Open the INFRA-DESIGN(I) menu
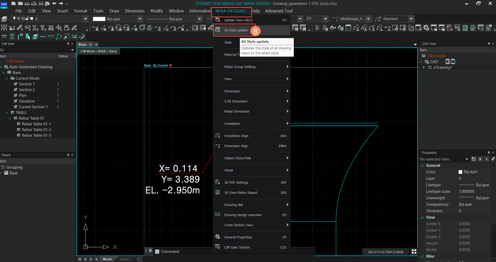This screenshot has width=496, height=262. (231, 11)
